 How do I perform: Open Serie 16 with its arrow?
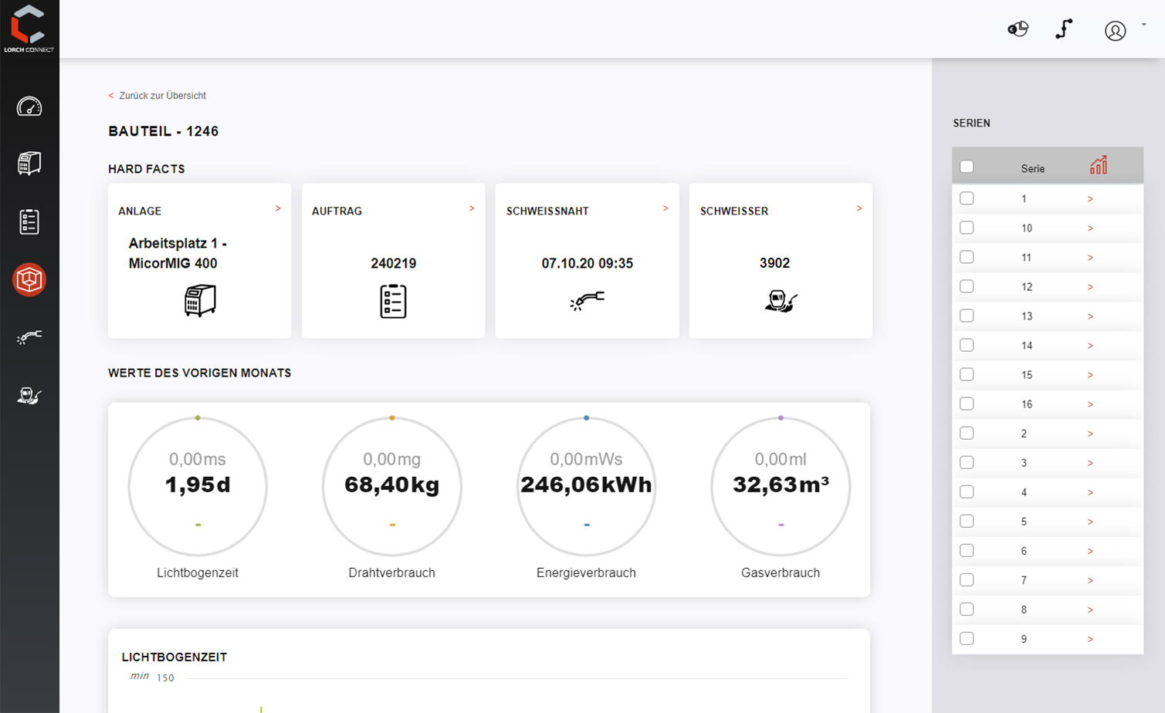tap(1090, 404)
